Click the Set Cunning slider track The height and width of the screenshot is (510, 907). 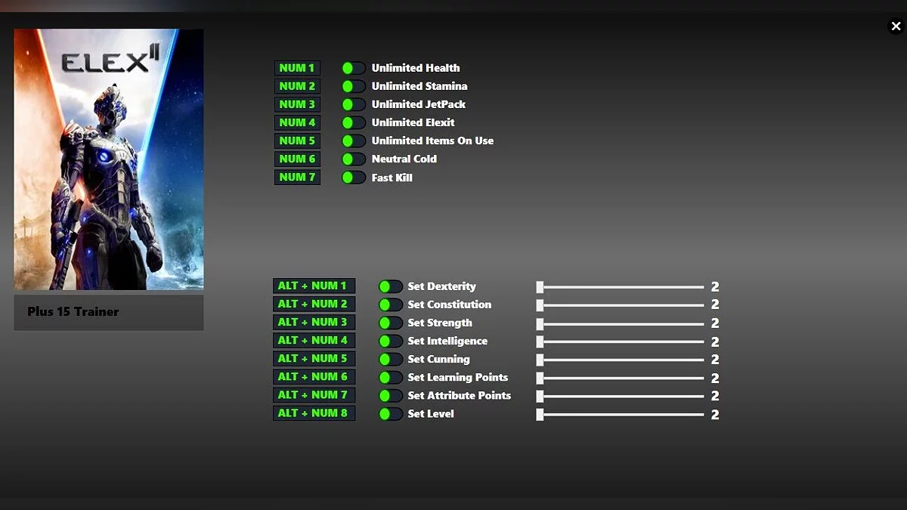(620, 360)
